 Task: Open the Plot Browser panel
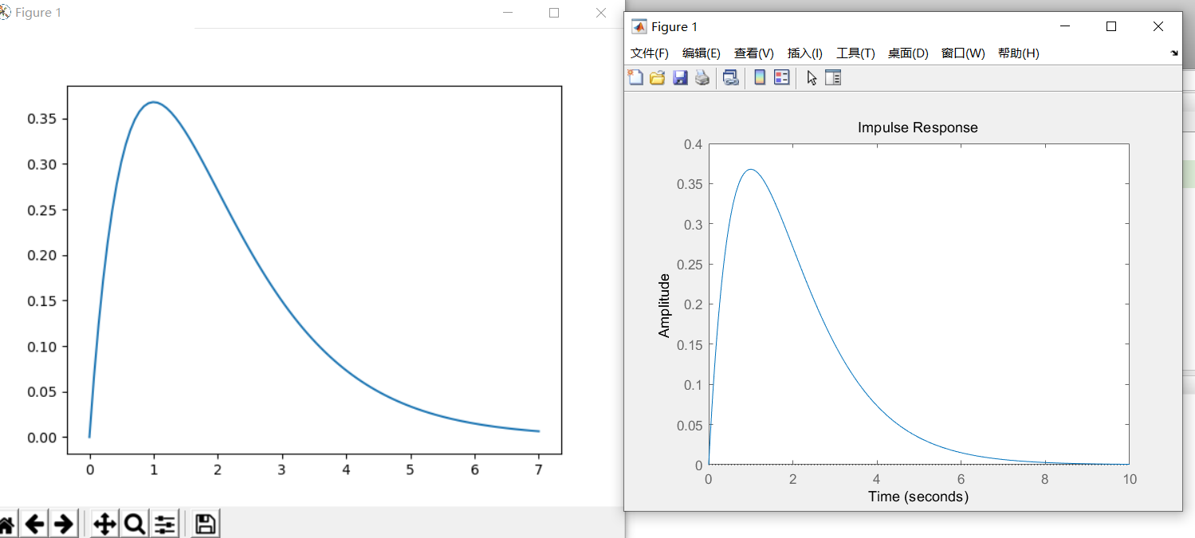[833, 77]
